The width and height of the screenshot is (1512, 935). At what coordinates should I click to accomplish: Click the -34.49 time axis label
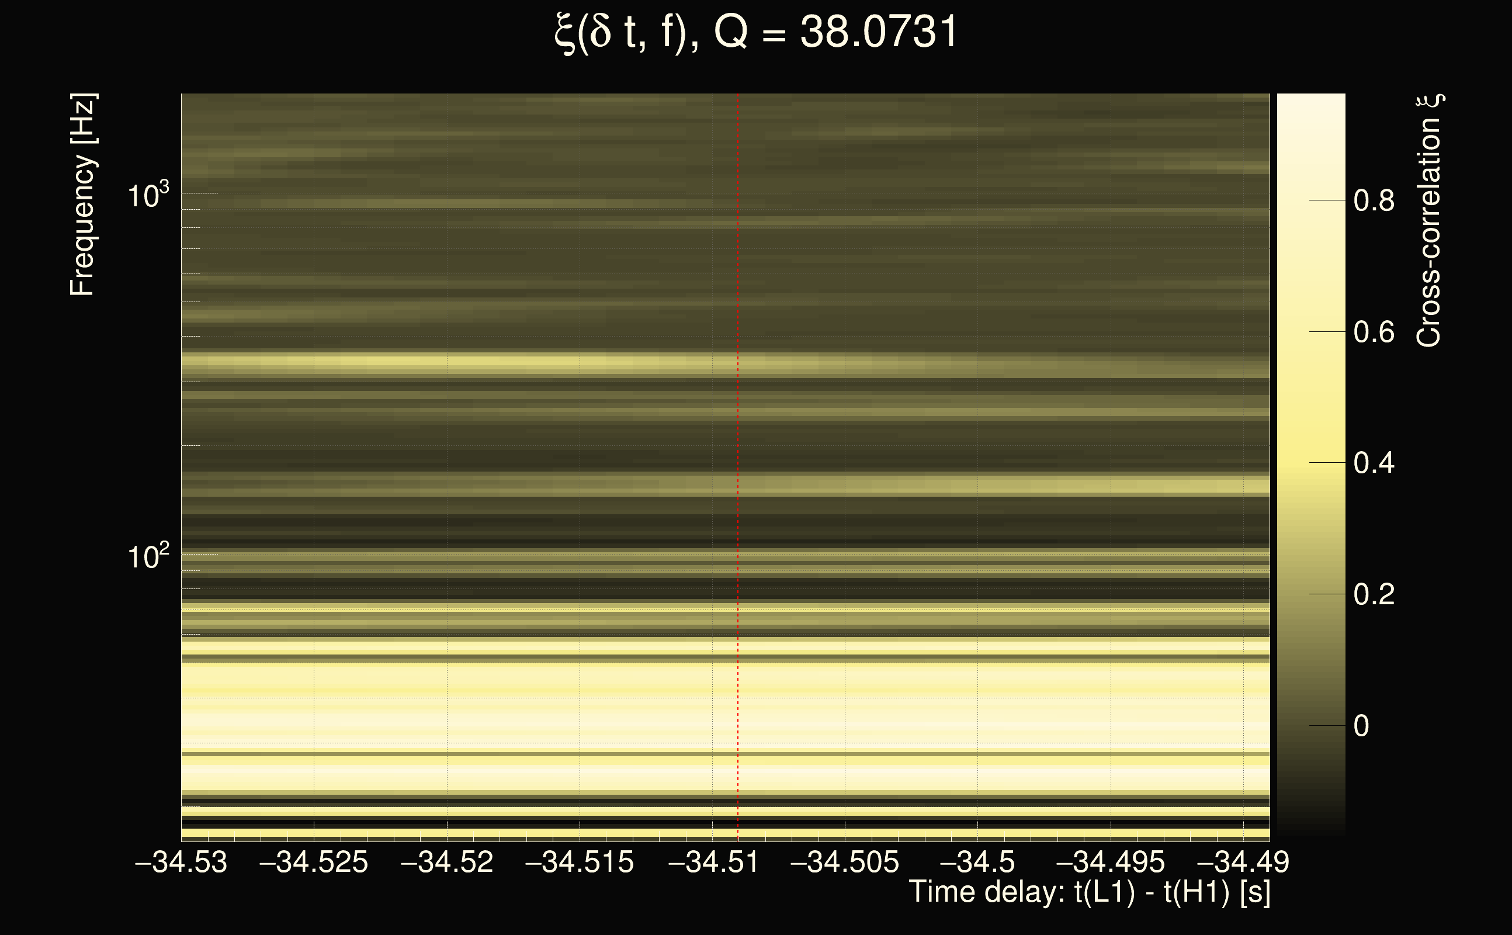pyautogui.click(x=1243, y=862)
